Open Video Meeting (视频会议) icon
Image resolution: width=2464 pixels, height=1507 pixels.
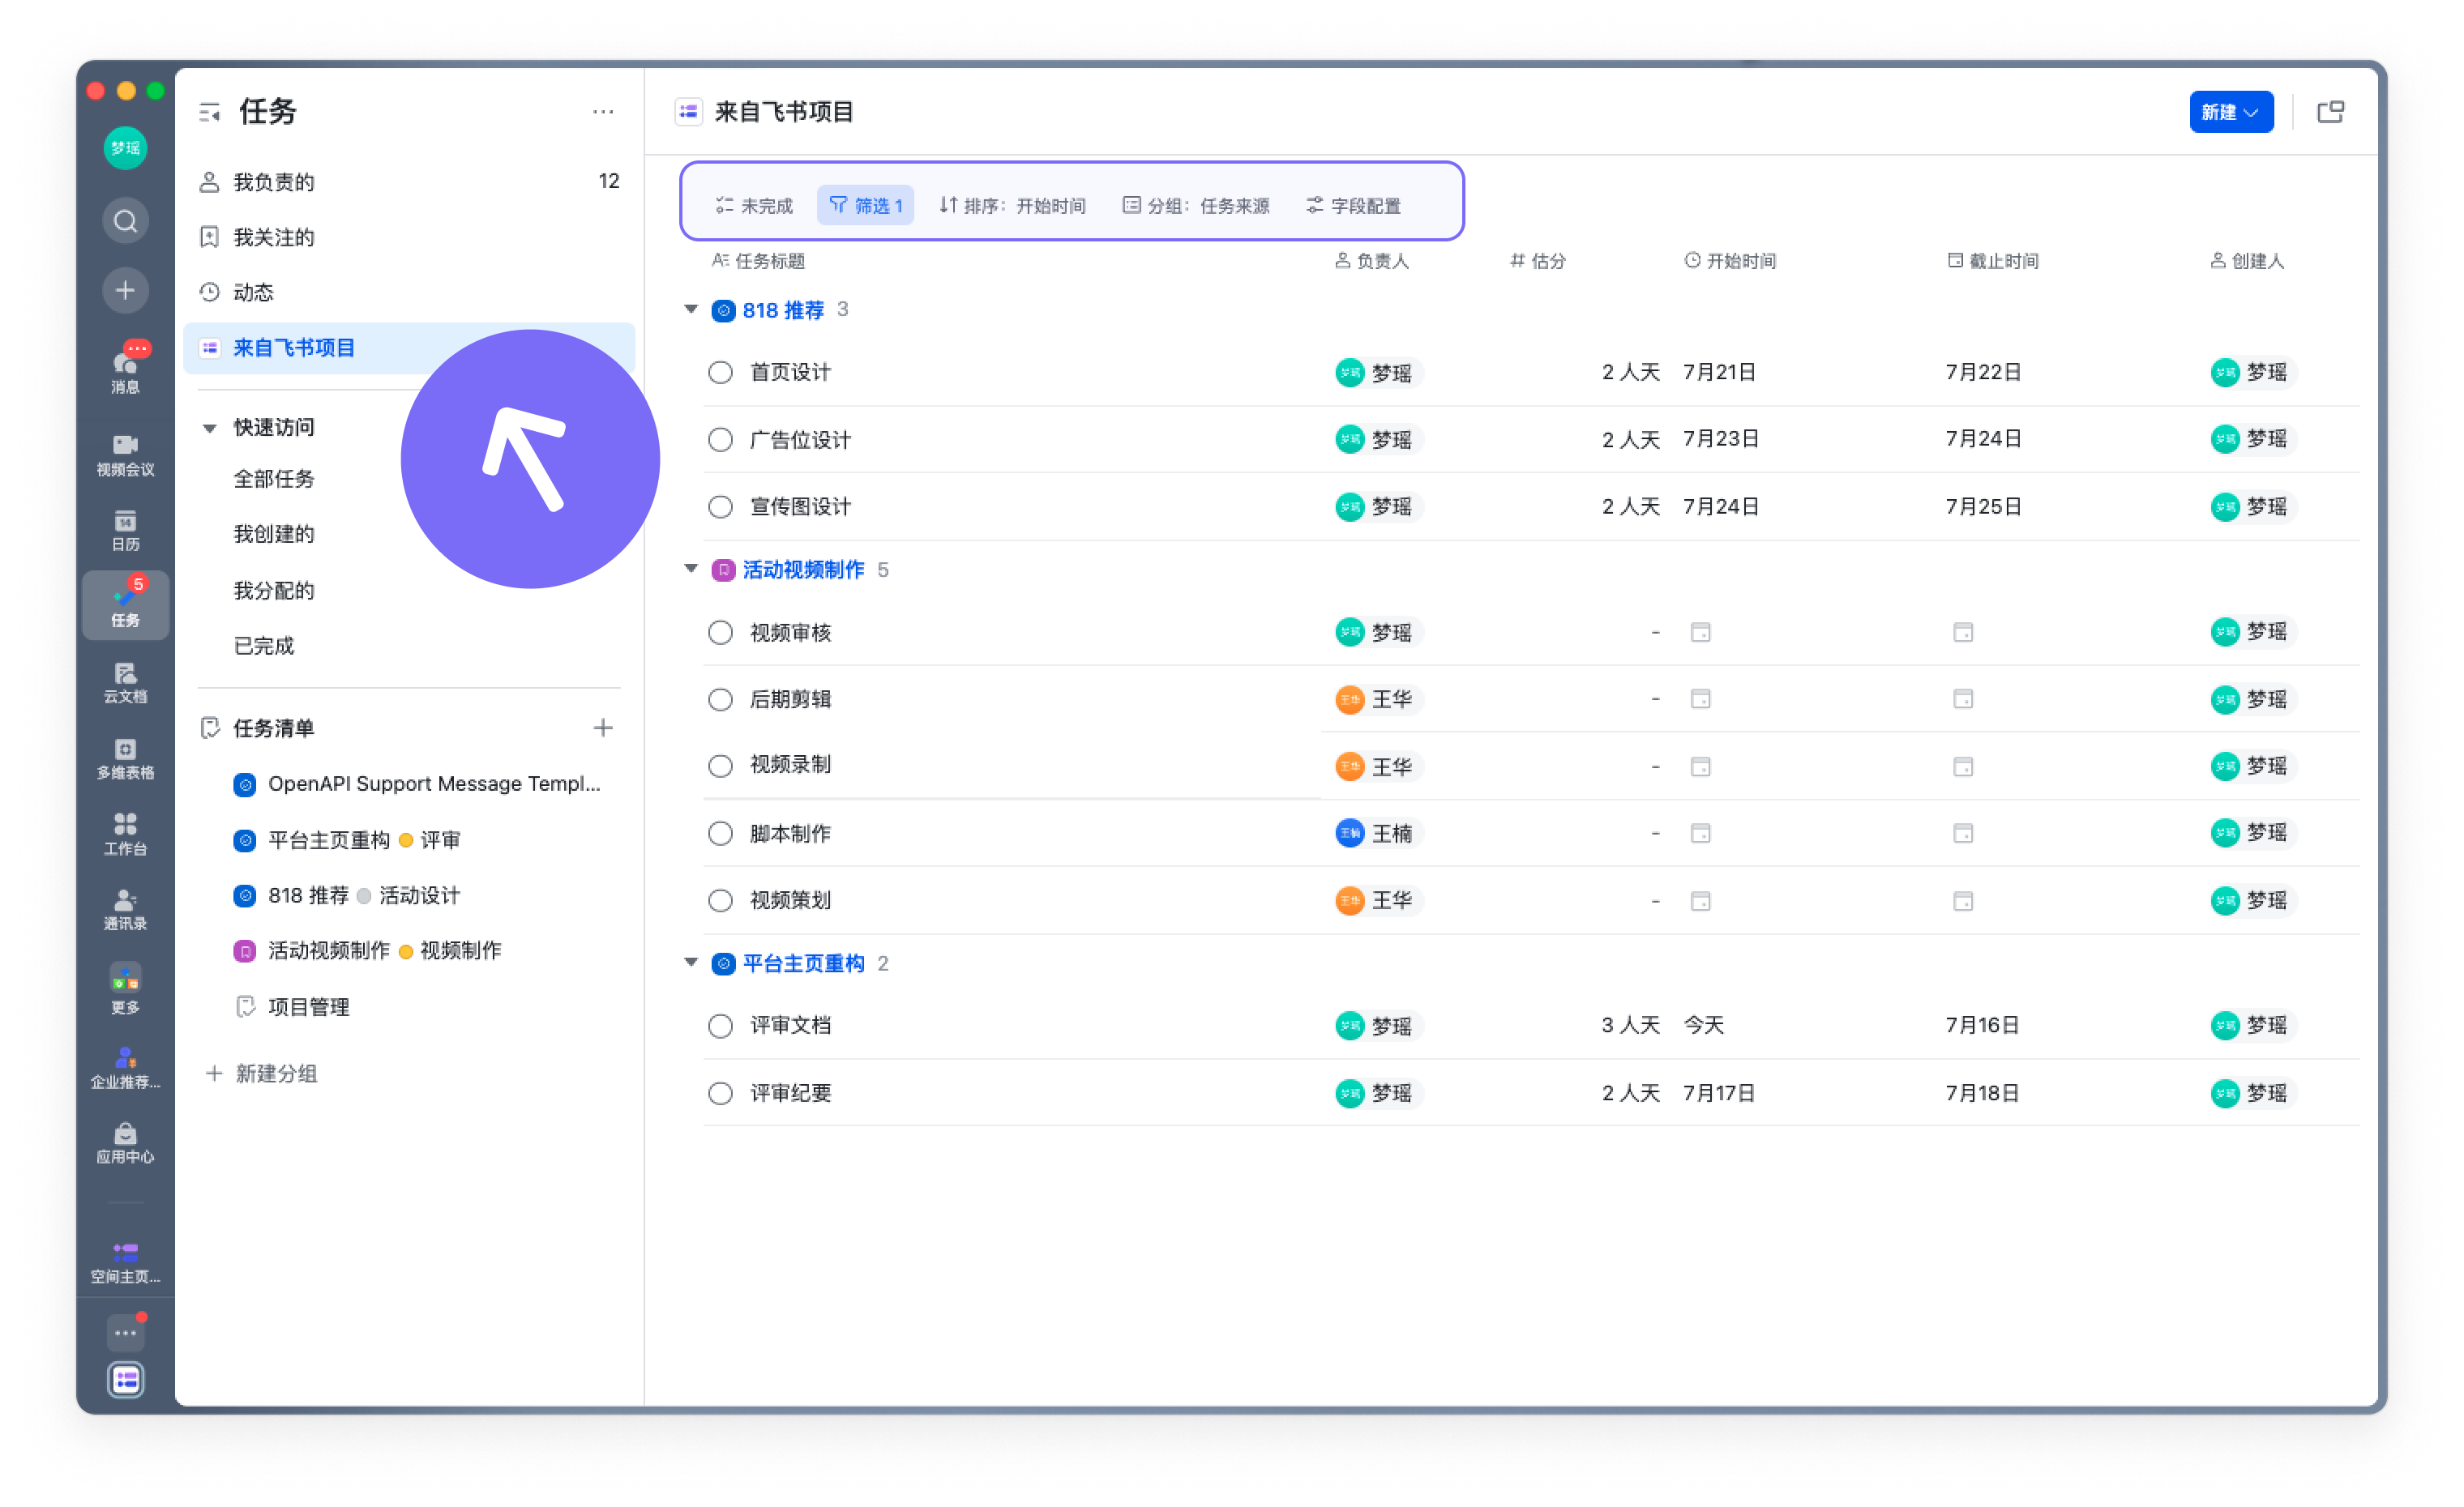tap(125, 455)
